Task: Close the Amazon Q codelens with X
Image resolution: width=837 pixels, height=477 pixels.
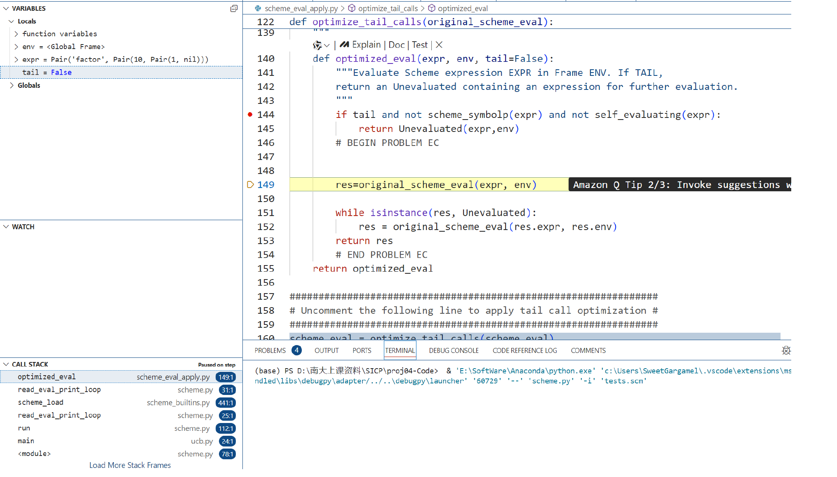Action: pyautogui.click(x=439, y=45)
